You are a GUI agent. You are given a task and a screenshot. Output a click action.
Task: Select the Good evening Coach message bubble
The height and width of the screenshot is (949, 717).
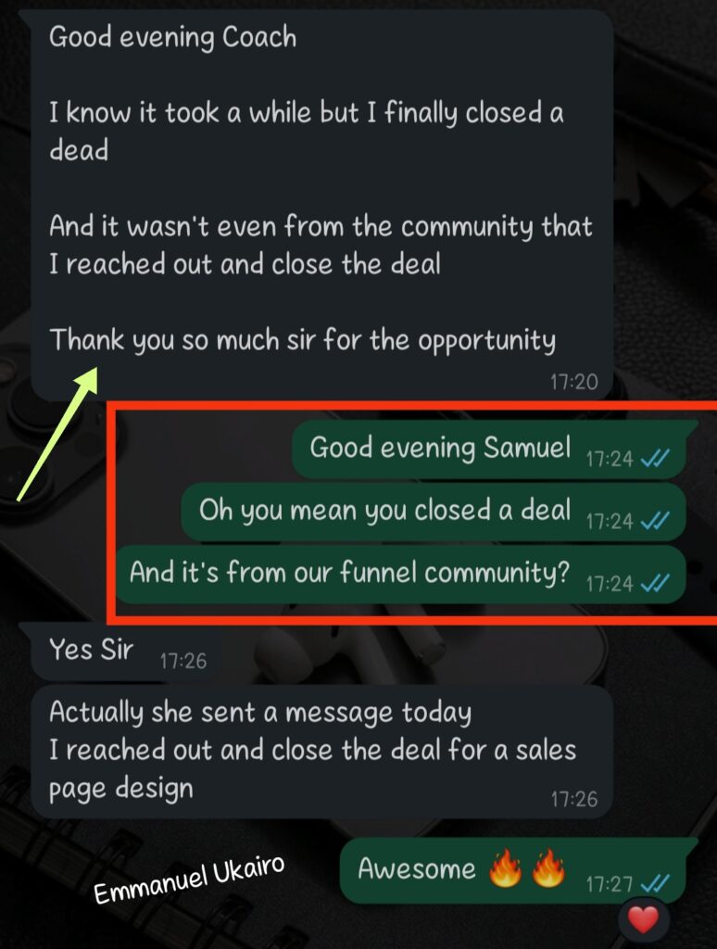click(x=321, y=206)
